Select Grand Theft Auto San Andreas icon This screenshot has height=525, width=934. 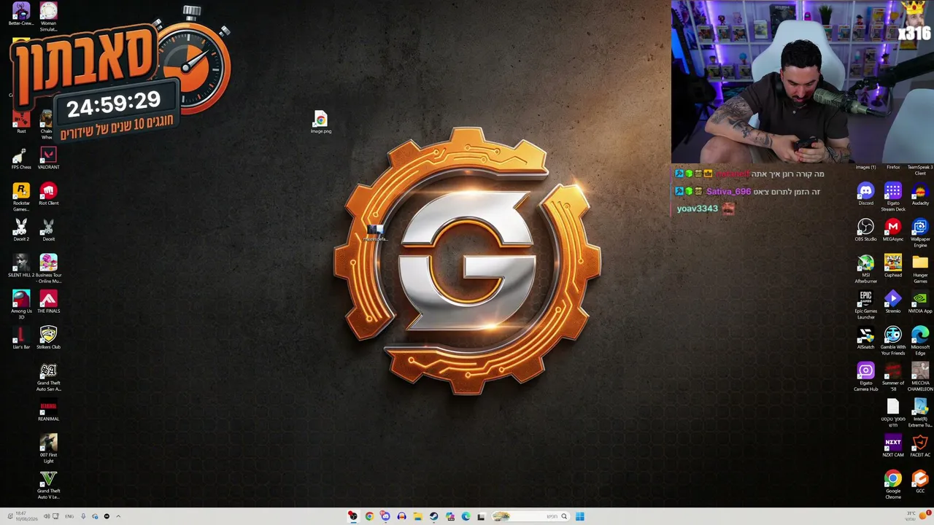pyautogui.click(x=48, y=376)
